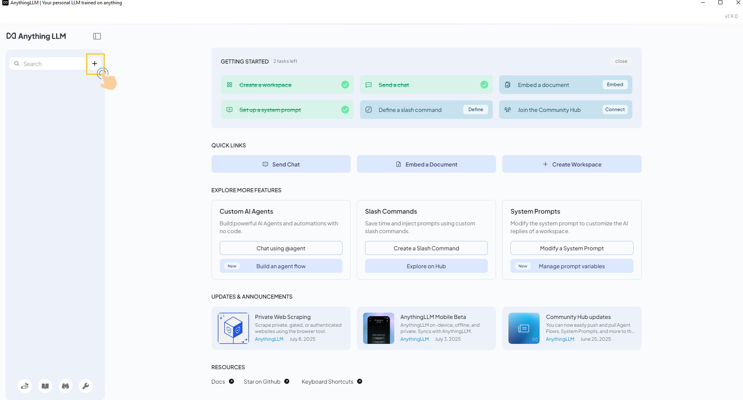The width and height of the screenshot is (743, 400).
Task: Open the Star on Github link
Action: [261, 381]
